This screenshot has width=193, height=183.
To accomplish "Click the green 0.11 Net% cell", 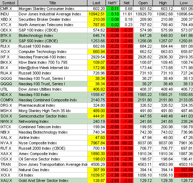I will pos(113,9).
